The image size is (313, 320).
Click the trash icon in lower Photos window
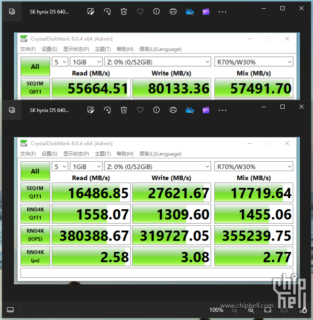(x=123, y=110)
